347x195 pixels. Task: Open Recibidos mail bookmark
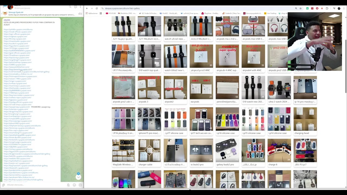127,13
